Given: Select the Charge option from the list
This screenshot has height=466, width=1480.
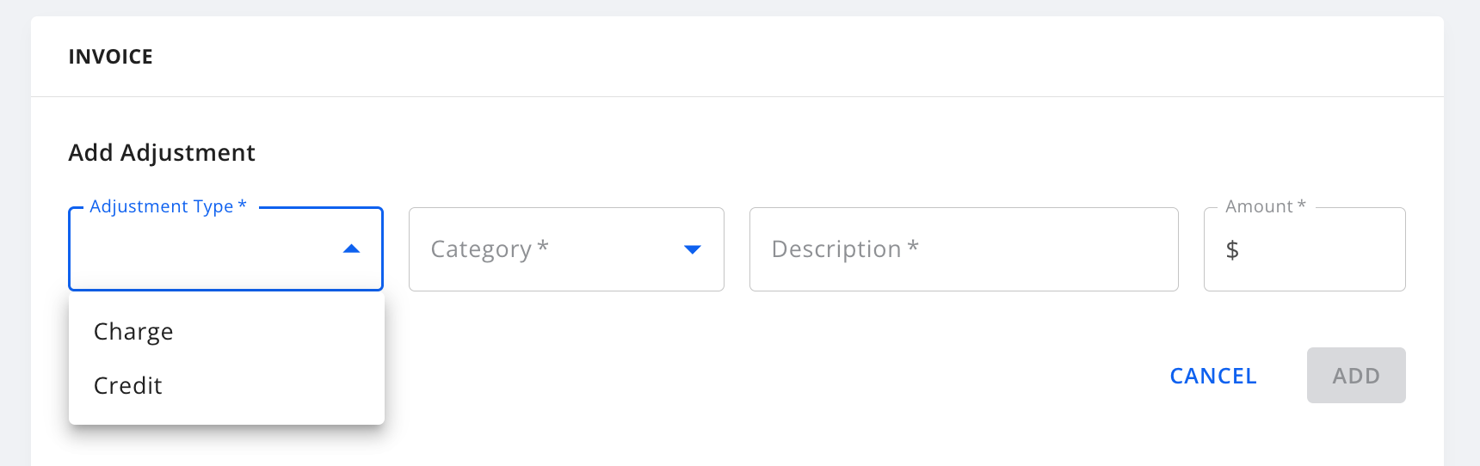Looking at the screenshot, I should pyautogui.click(x=133, y=332).
